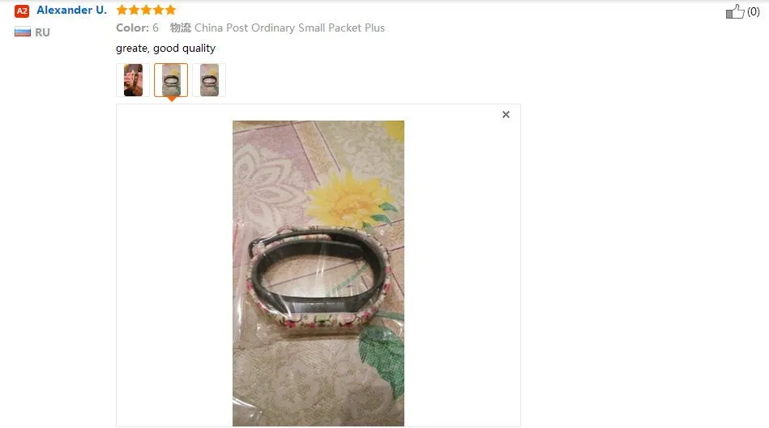Click the (0) helpful vote count

click(x=754, y=12)
